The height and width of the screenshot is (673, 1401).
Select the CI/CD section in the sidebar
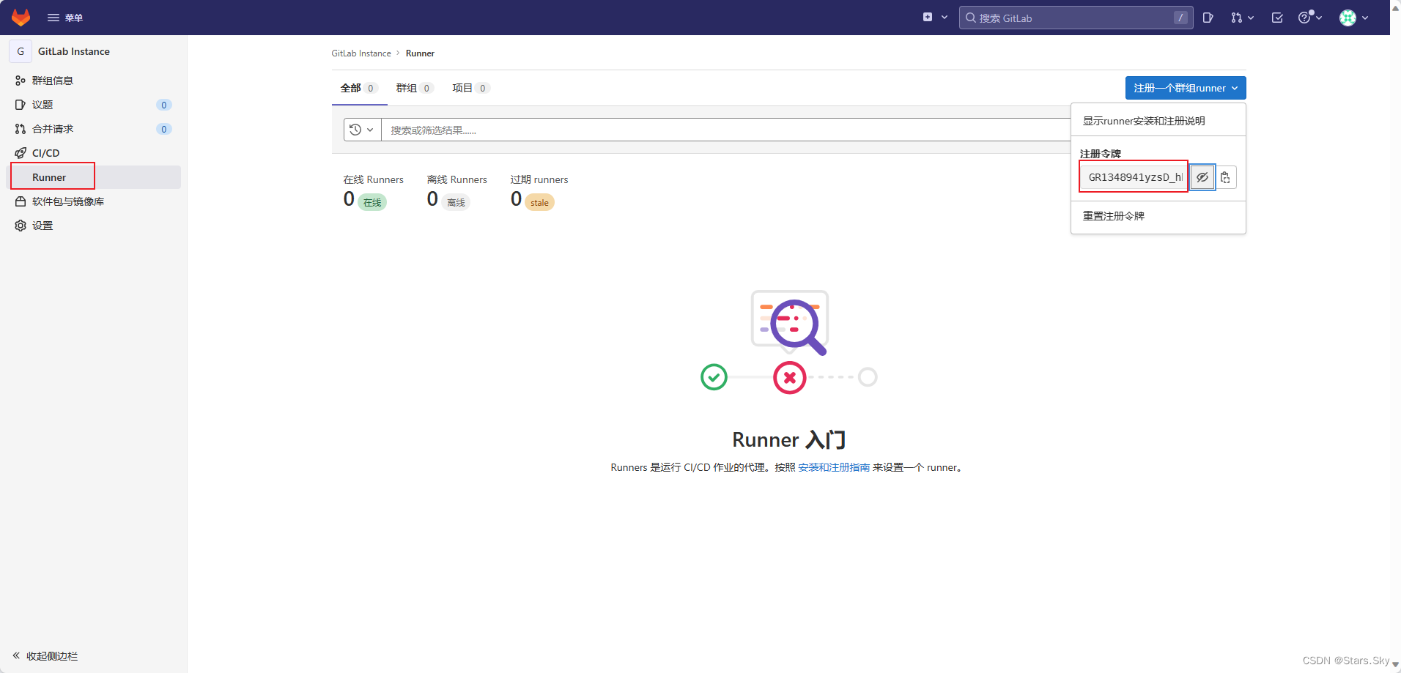tap(45, 152)
